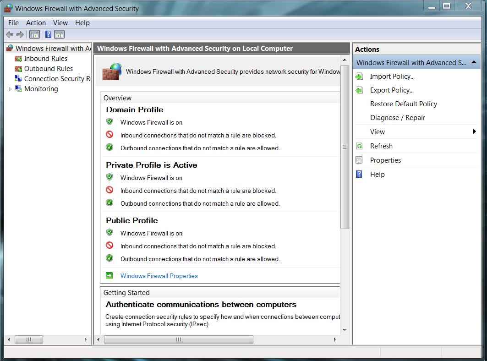Click the Getting Started section header
487x361 pixels.
point(126,293)
